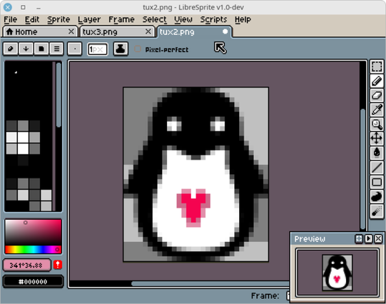Select the Rectangle shape tool
This screenshot has height=304, width=386.
(377, 182)
